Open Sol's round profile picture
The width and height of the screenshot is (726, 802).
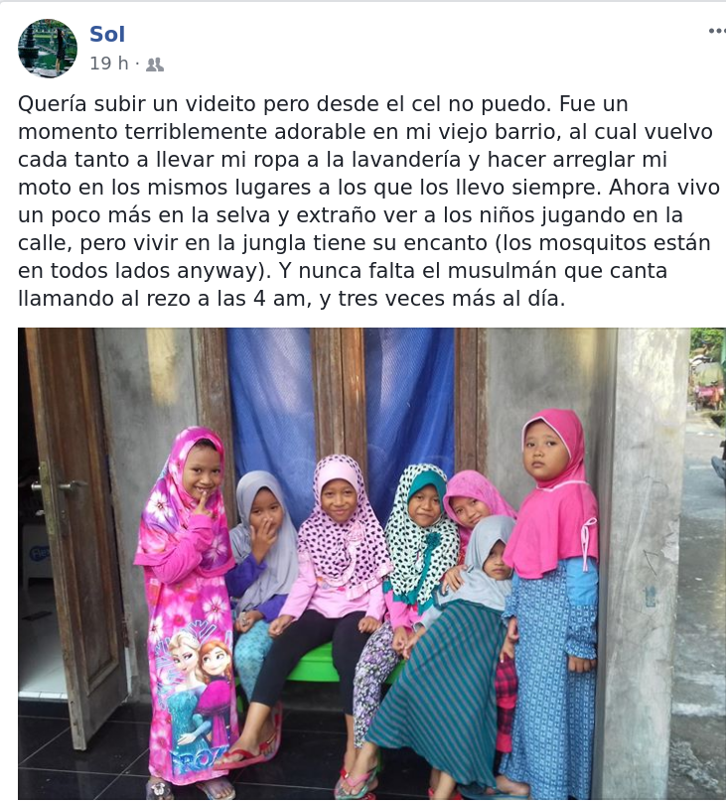coord(48,48)
